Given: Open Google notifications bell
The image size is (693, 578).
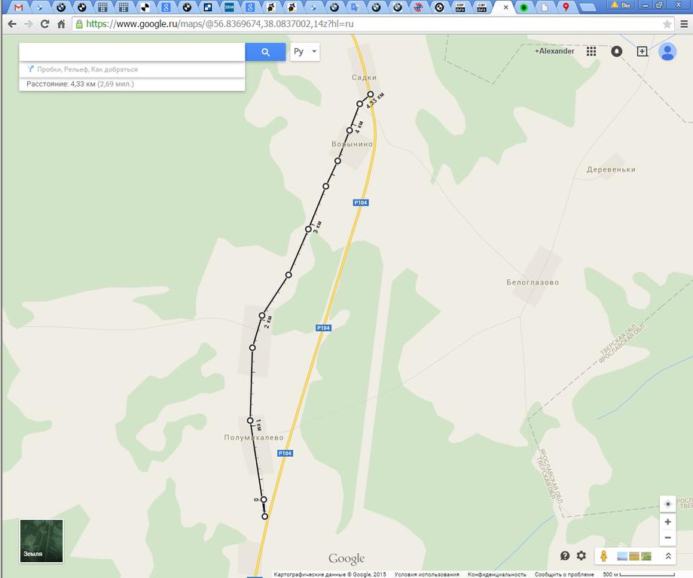Looking at the screenshot, I should [x=617, y=51].
